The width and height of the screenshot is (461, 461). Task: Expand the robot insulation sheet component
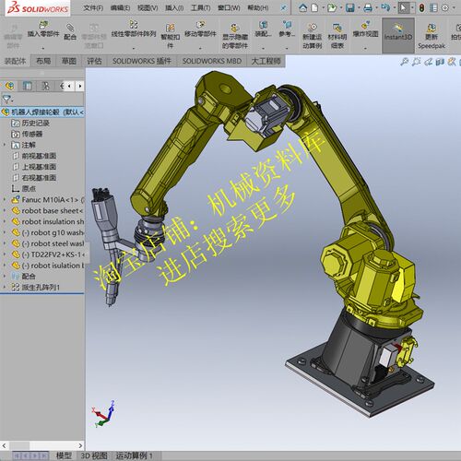5,221
